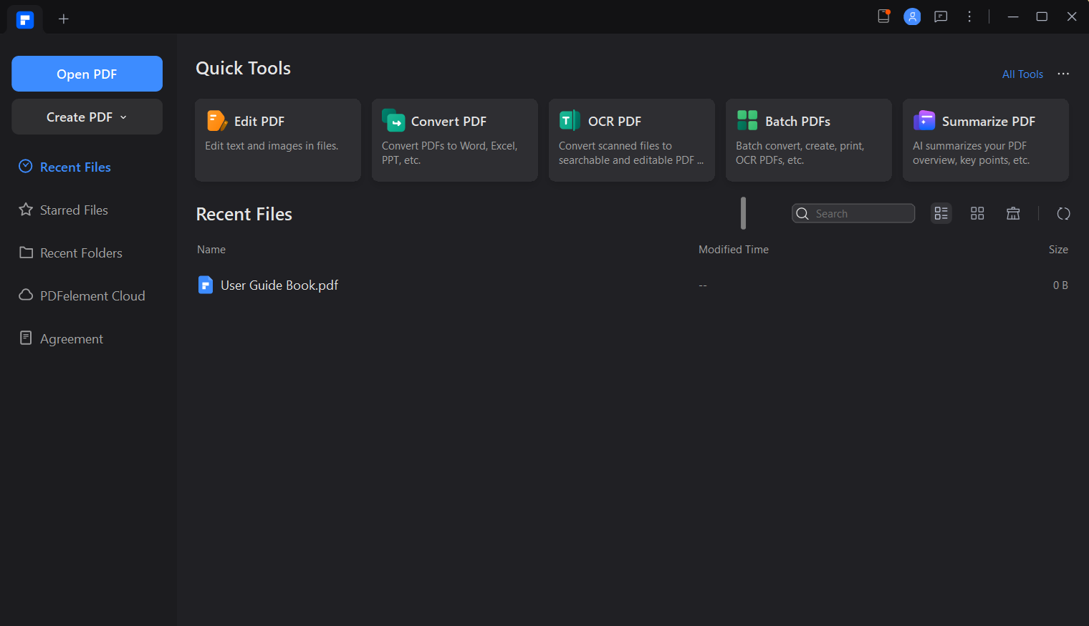The image size is (1089, 626).
Task: Switch to grid thumbnail view
Action: (x=977, y=213)
